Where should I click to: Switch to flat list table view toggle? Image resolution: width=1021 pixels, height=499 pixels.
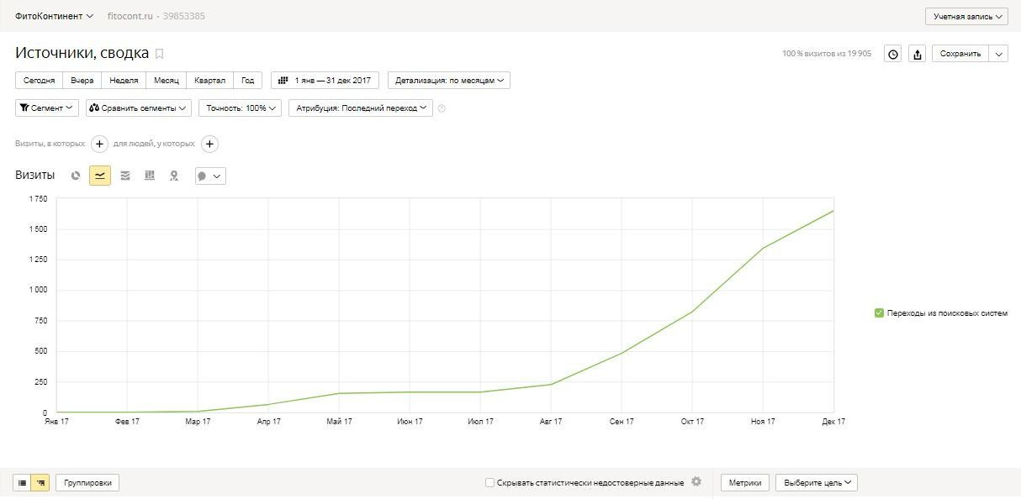pyautogui.click(x=23, y=483)
